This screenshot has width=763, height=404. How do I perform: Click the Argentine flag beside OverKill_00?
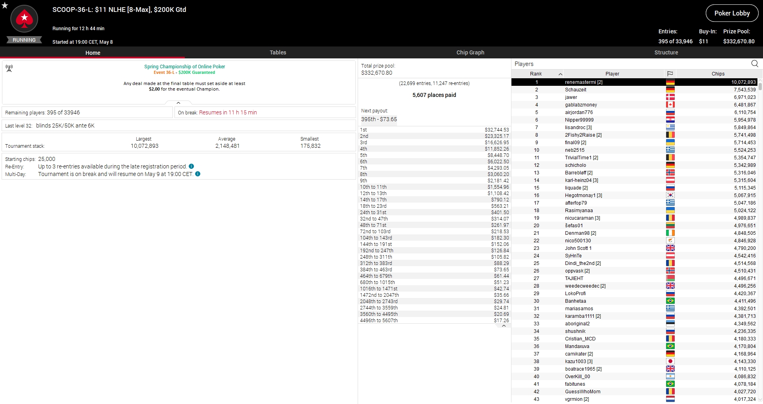point(670,377)
